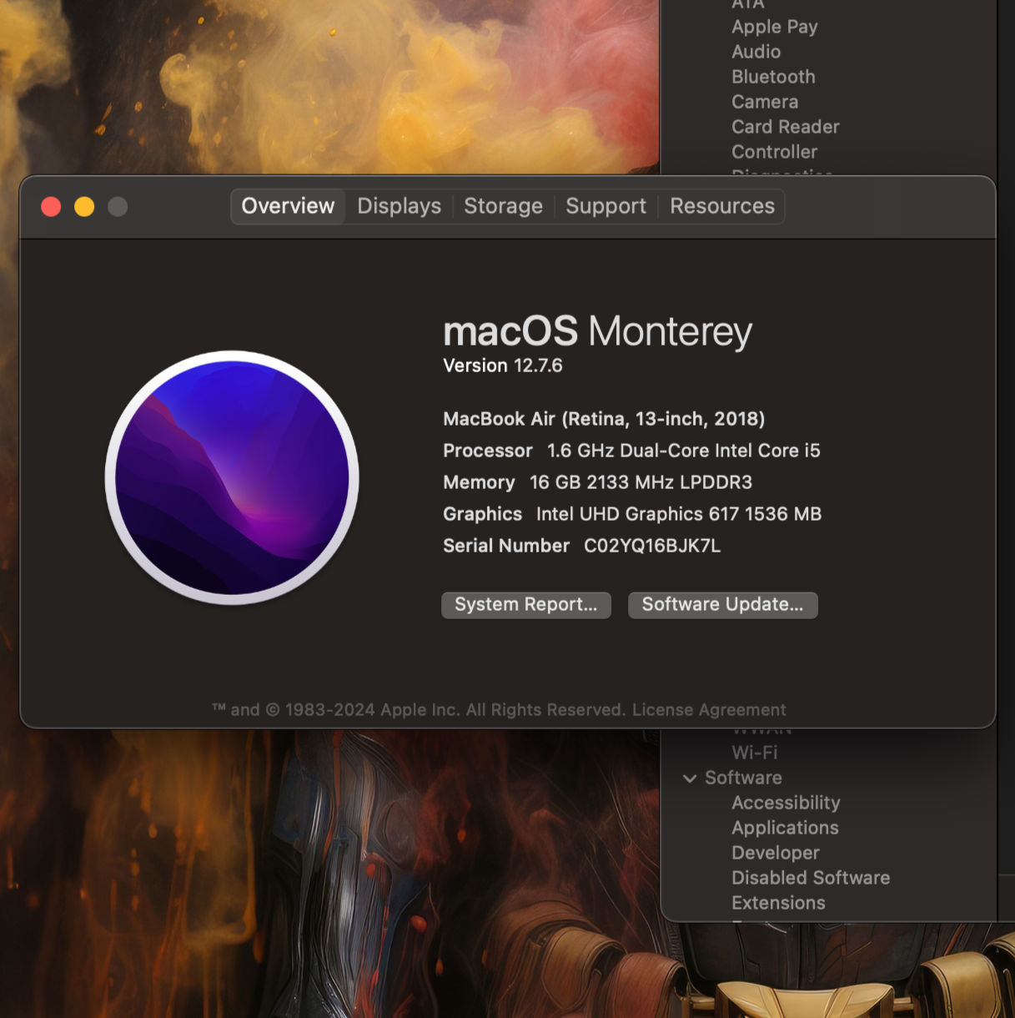Click the serial number C02YQ16BJK7L
This screenshot has height=1018, width=1015.
point(652,546)
